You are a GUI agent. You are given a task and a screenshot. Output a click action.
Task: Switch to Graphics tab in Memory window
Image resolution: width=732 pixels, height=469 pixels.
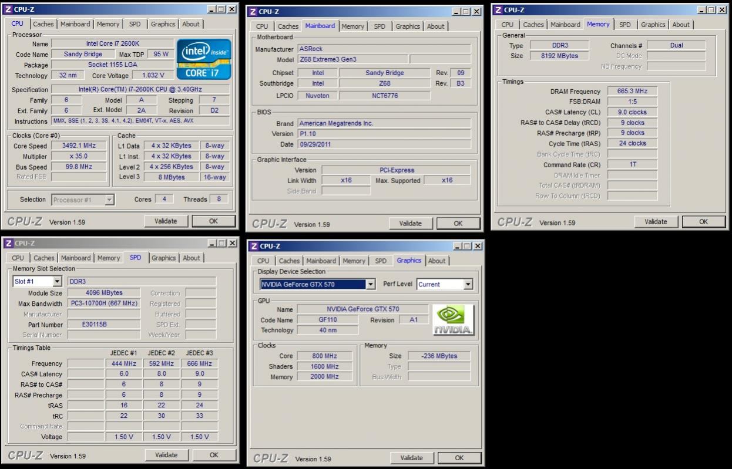653,25
